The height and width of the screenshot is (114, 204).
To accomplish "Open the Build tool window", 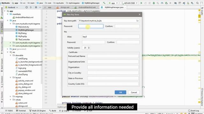I will coord(53,111).
